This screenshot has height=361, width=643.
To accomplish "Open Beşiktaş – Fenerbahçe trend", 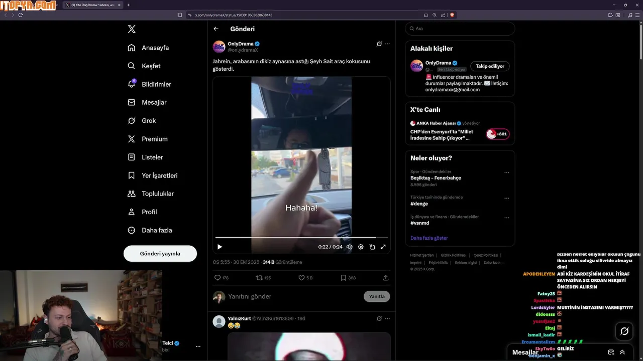I will pos(436,178).
